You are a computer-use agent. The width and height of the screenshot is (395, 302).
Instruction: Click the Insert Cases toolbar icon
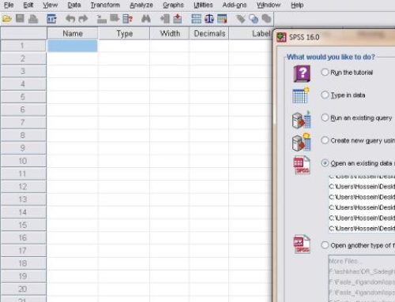(164, 19)
